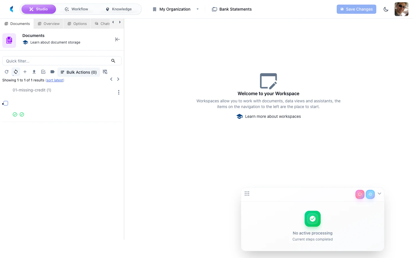Collapse the processing widget with its chevron
The image size is (413, 258).
[x=379, y=193]
